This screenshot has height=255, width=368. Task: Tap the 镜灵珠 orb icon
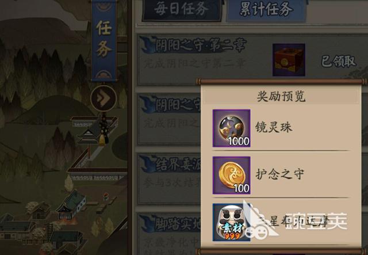point(231,128)
